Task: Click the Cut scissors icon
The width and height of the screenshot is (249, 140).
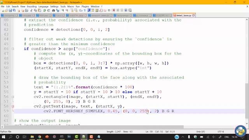Action: pyautogui.click(x=31, y=10)
